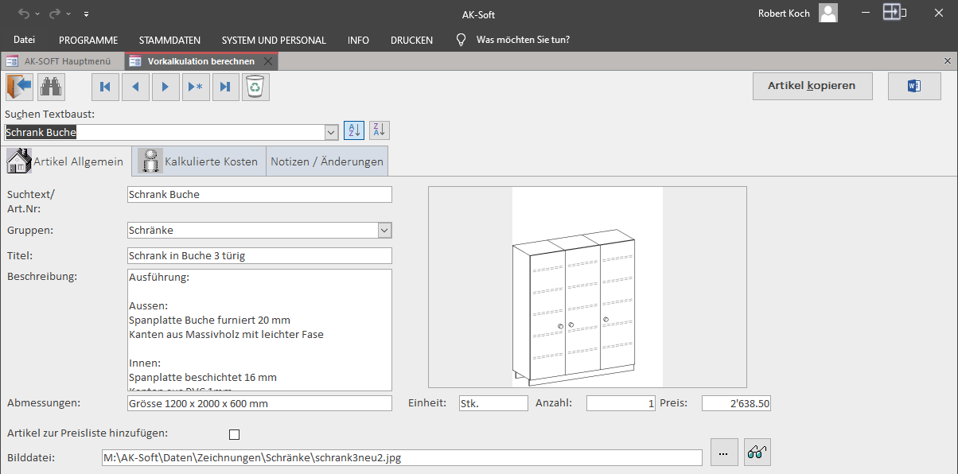958x474 pixels.
Task: Sort list descending Z-A
Action: coord(380,130)
